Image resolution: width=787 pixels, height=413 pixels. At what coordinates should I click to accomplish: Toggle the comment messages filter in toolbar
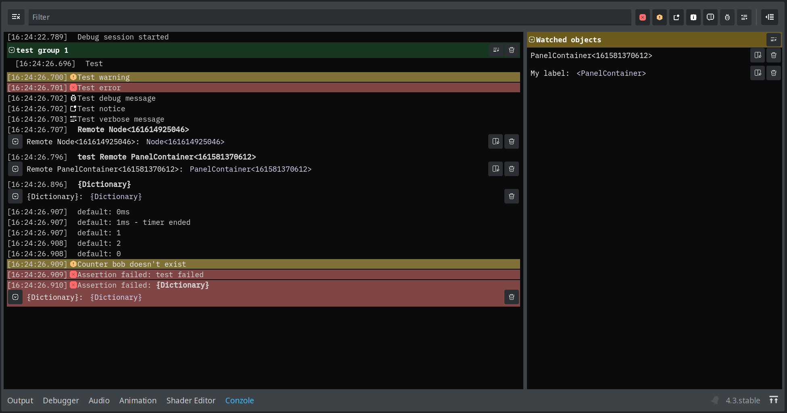[x=710, y=17]
